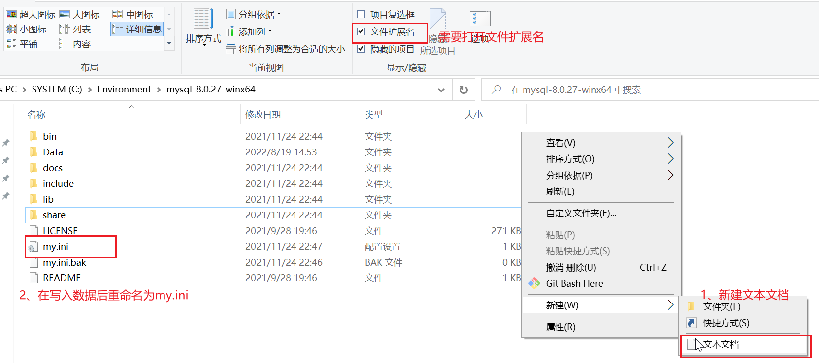Image resolution: width=819 pixels, height=363 pixels.
Task: Open dropdown after SYSTEM (C:) breadcrumb
Action: coord(90,90)
